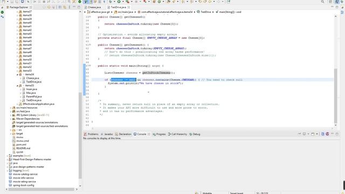Expand the JRE System Library node
This screenshot has height=194, width=345.
[11, 115]
